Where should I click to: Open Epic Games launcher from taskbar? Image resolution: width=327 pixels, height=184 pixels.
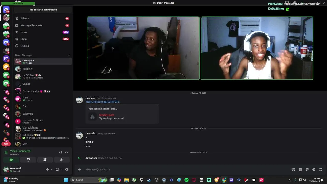[x=142, y=180]
